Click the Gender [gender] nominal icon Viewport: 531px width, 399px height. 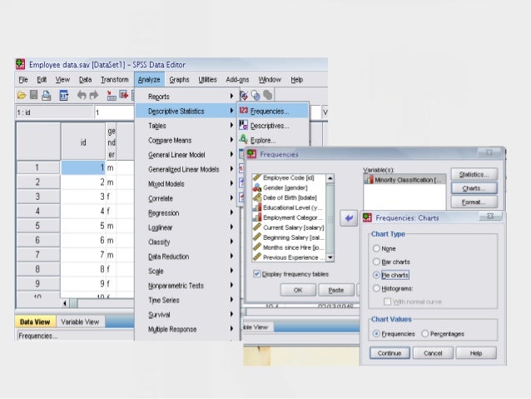point(257,187)
